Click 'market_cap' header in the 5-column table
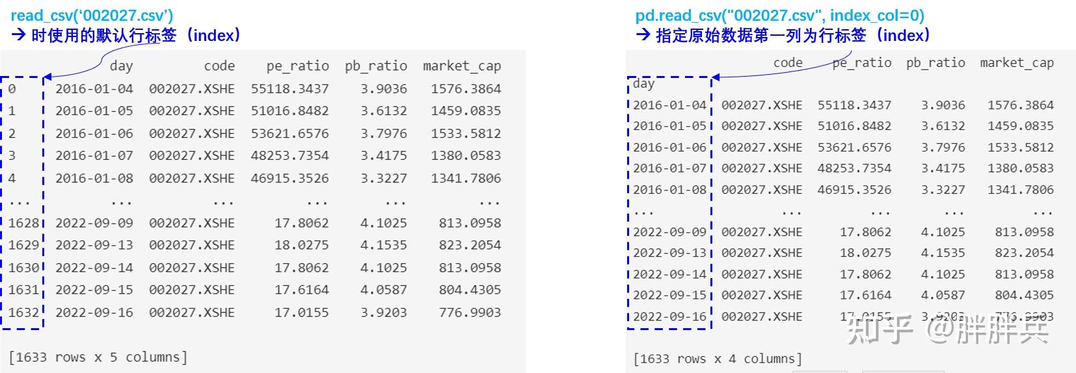 tap(462, 66)
